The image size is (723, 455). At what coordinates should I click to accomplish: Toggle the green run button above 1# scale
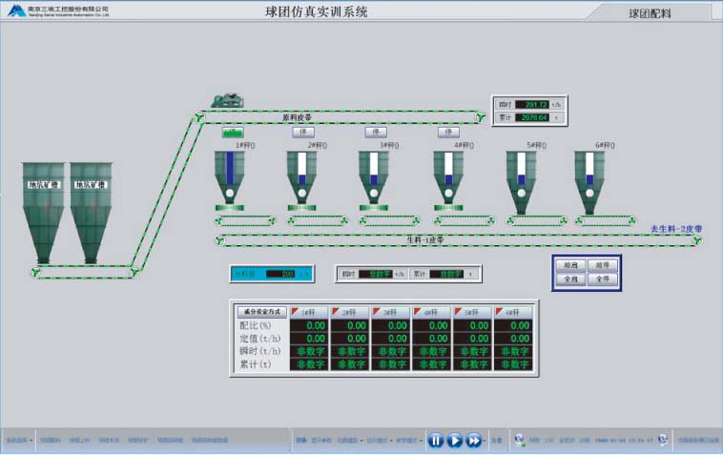pos(234,132)
